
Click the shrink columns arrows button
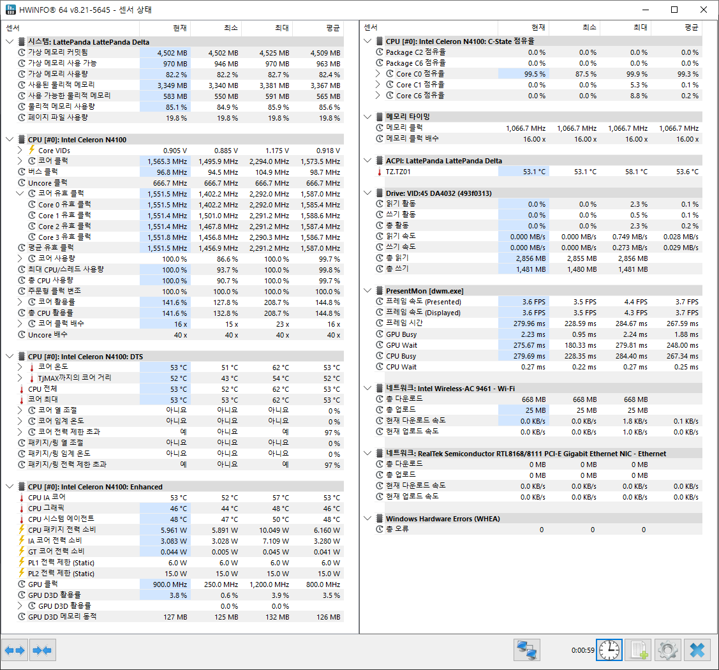click(x=43, y=650)
